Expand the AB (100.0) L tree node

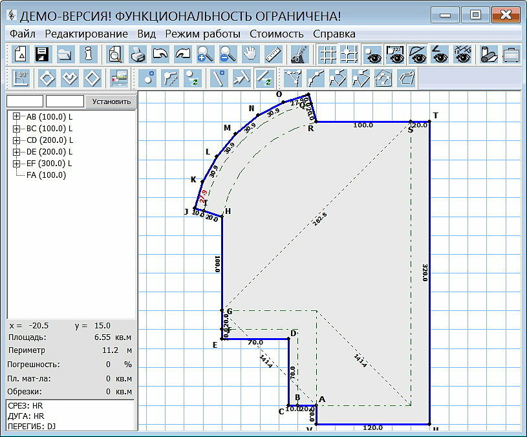16,116
